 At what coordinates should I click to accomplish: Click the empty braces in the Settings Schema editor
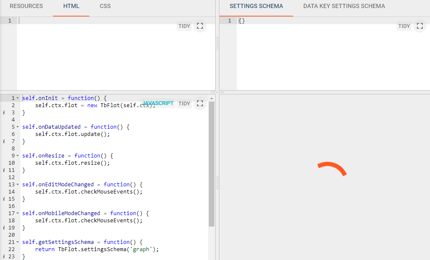coord(241,20)
